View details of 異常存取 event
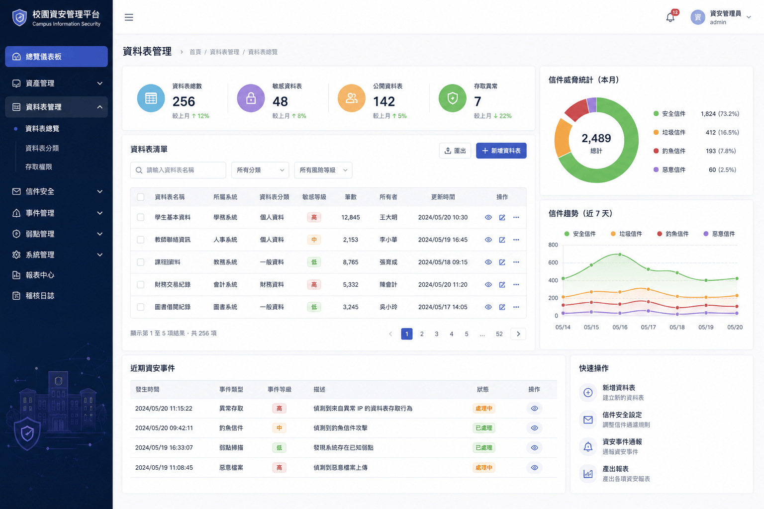This screenshot has width=764, height=509. tap(534, 409)
